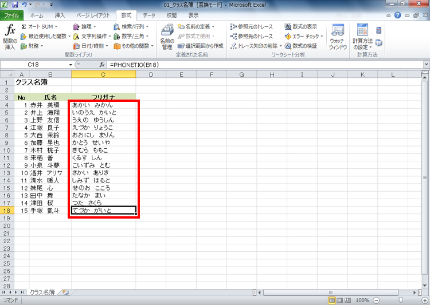This screenshot has height=305, width=430.
Task: Click the Select All corner button
Action: click(x=7, y=74)
